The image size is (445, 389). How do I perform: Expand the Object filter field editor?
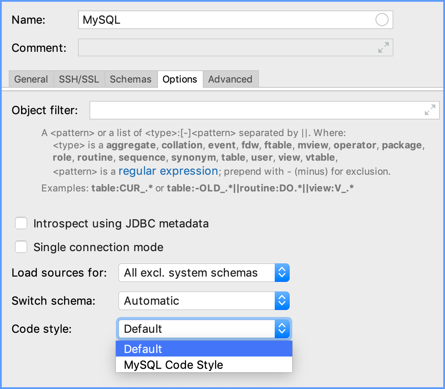click(430, 110)
